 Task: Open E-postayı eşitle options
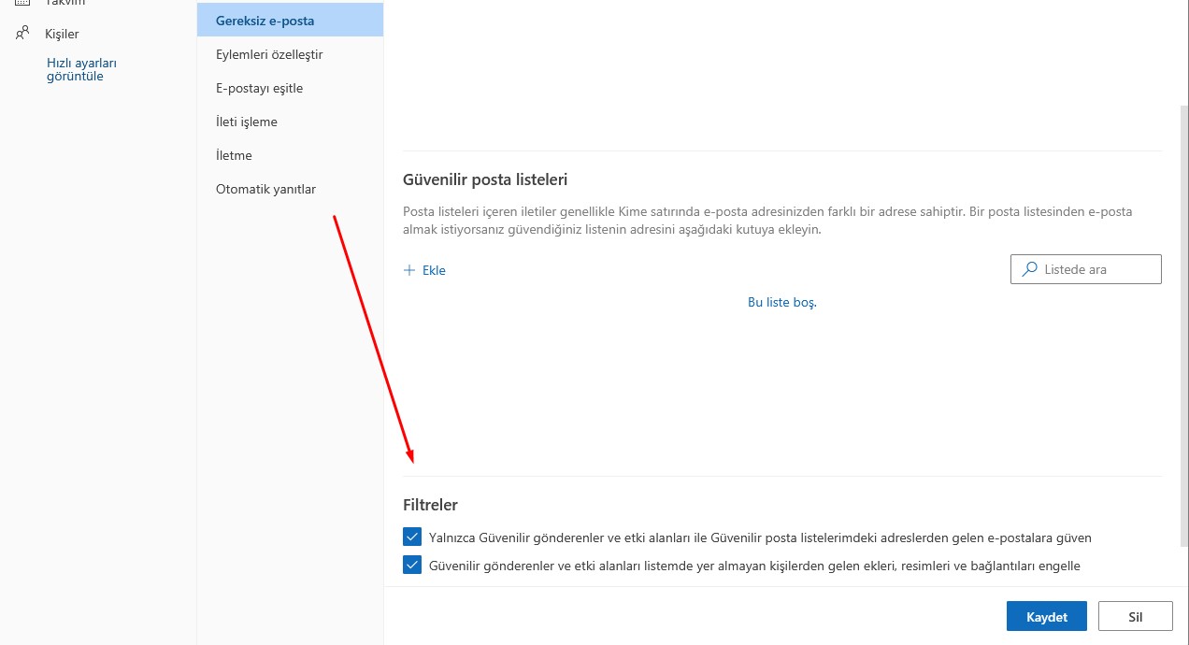259,88
